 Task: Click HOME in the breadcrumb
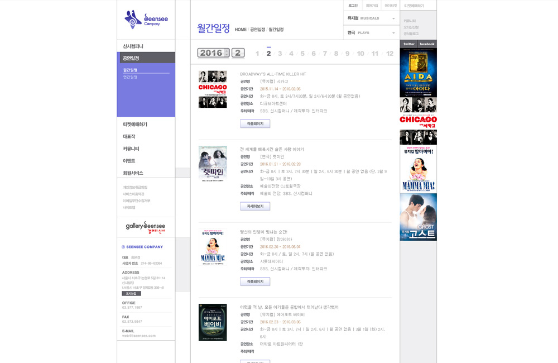coord(240,30)
